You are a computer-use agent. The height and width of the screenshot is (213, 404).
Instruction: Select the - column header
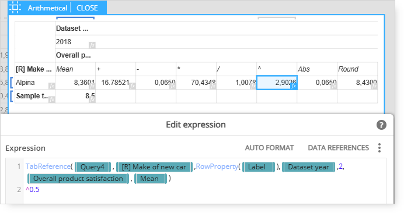[156, 69]
